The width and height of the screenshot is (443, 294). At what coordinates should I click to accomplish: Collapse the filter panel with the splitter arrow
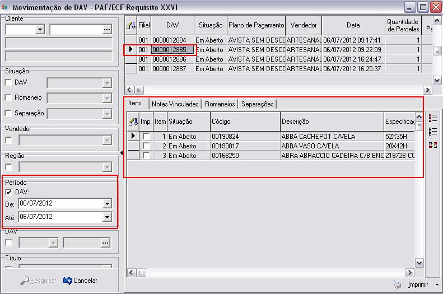[122, 153]
